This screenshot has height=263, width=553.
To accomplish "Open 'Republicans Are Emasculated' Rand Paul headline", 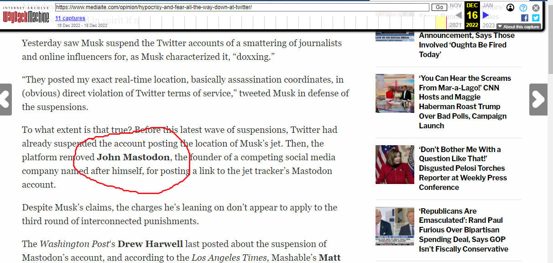I will pos(464,230).
